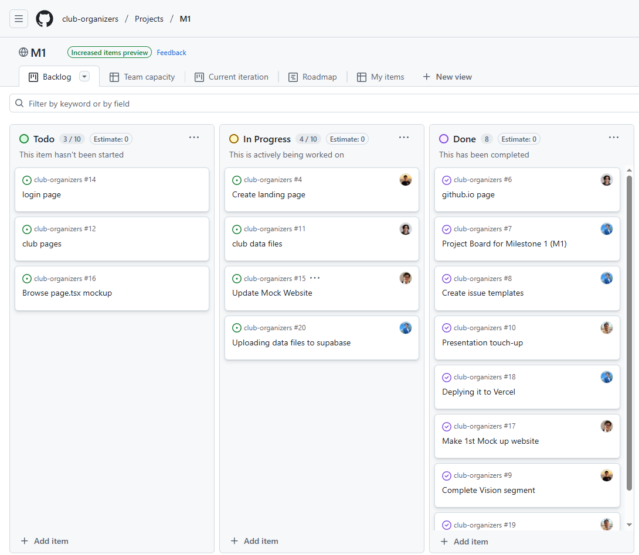Switch to the Team capacity tab
639x555 pixels.
[x=142, y=77]
